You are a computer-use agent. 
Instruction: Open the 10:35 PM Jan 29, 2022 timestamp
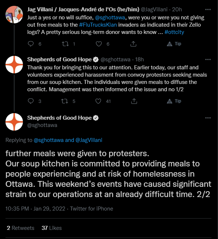tap(35, 208)
